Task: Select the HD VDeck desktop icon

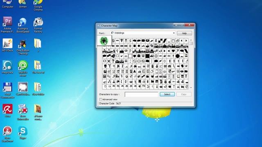Action: click(7, 45)
